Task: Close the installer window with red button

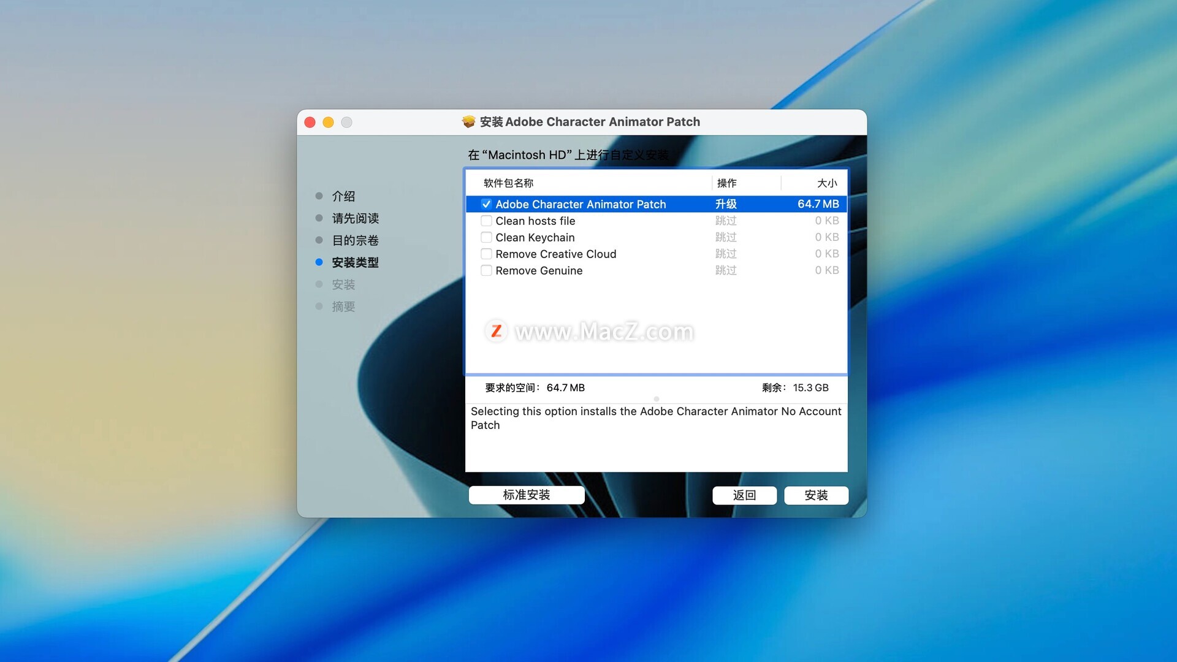Action: click(x=310, y=122)
